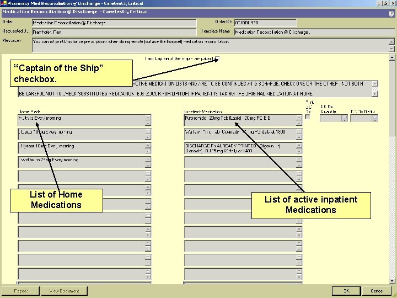This screenshot has height=298, width=397.
Task: Click the application icon in title bar
Action: 3,3
